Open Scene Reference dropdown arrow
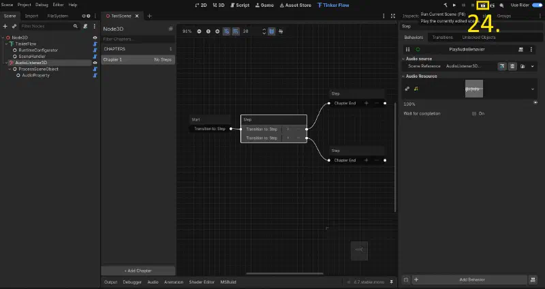The width and height of the screenshot is (545, 289). tap(533, 66)
